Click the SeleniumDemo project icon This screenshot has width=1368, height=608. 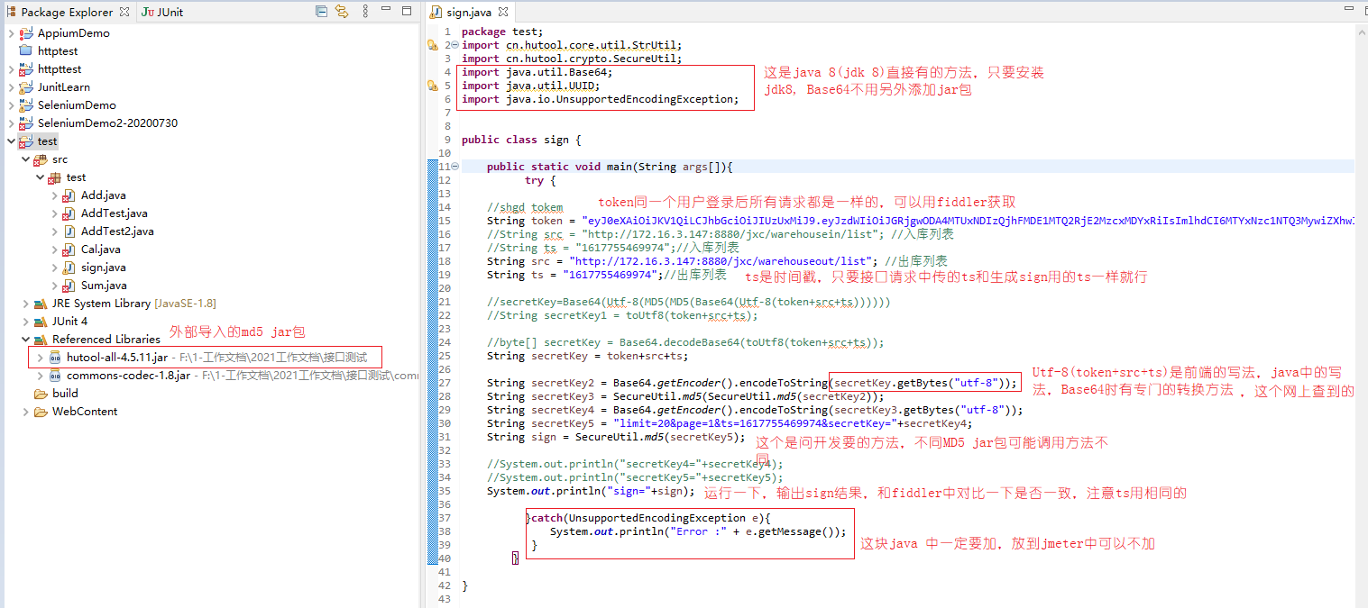point(27,105)
